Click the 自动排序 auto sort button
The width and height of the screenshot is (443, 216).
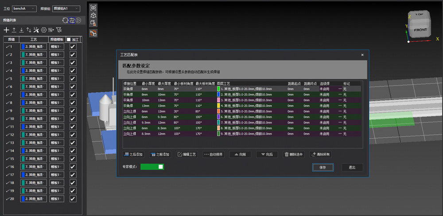pos(214,155)
